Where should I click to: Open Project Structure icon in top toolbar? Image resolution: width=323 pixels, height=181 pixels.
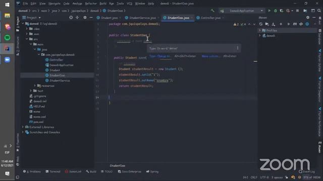[305, 11]
